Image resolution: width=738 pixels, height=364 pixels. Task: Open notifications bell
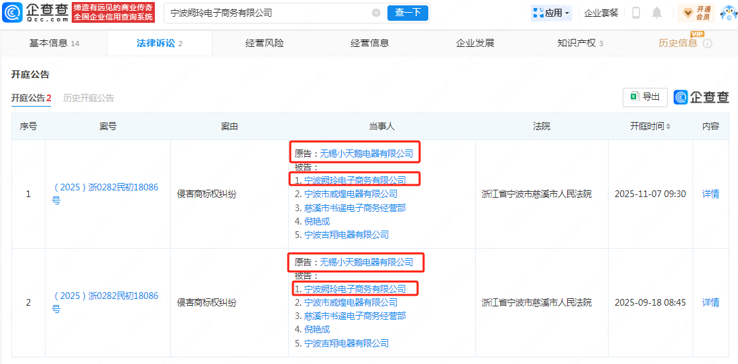coord(657,13)
